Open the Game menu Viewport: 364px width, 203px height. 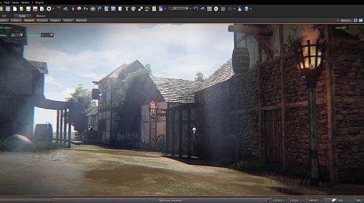[16, 2]
